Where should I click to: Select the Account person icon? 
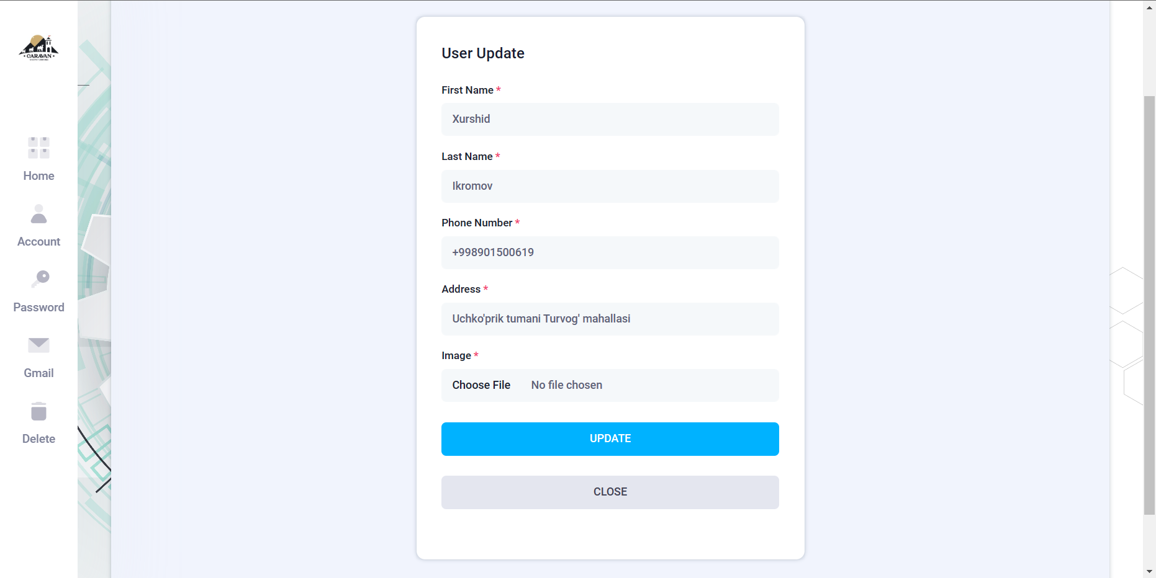(38, 215)
